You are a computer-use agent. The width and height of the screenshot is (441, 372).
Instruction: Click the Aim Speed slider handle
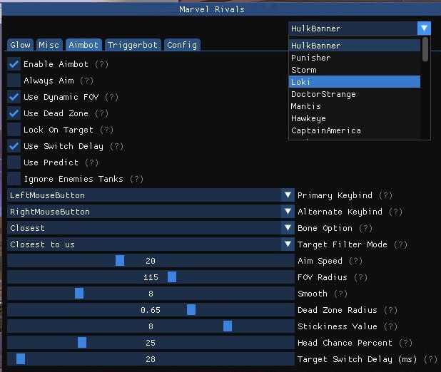tap(120, 261)
